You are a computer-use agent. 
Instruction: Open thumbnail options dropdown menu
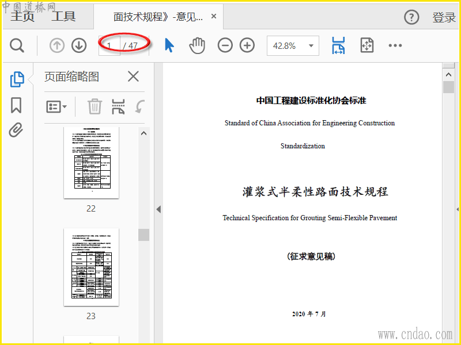pos(56,106)
